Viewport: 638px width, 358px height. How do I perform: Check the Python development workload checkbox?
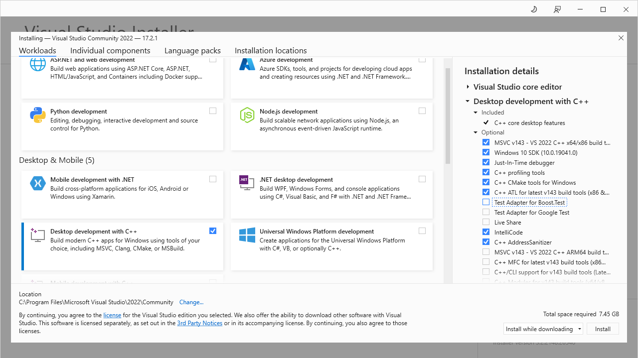tap(213, 111)
